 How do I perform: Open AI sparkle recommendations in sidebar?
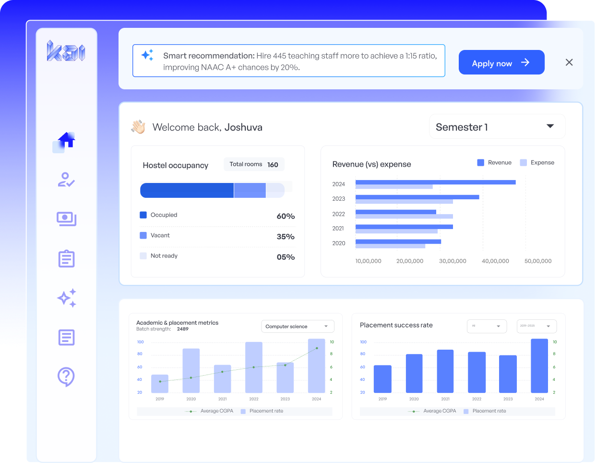[66, 298]
